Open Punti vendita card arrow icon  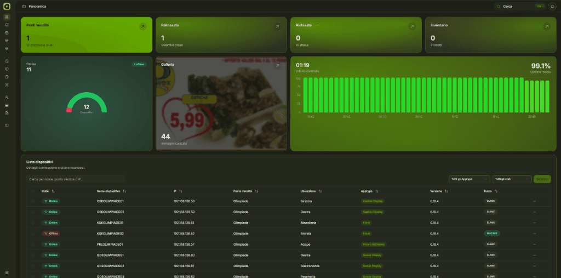(143, 26)
